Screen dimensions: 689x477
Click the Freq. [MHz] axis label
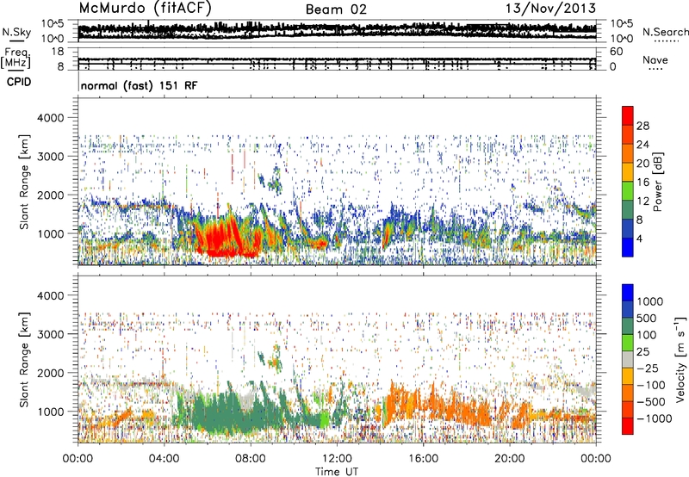[x=16, y=58]
